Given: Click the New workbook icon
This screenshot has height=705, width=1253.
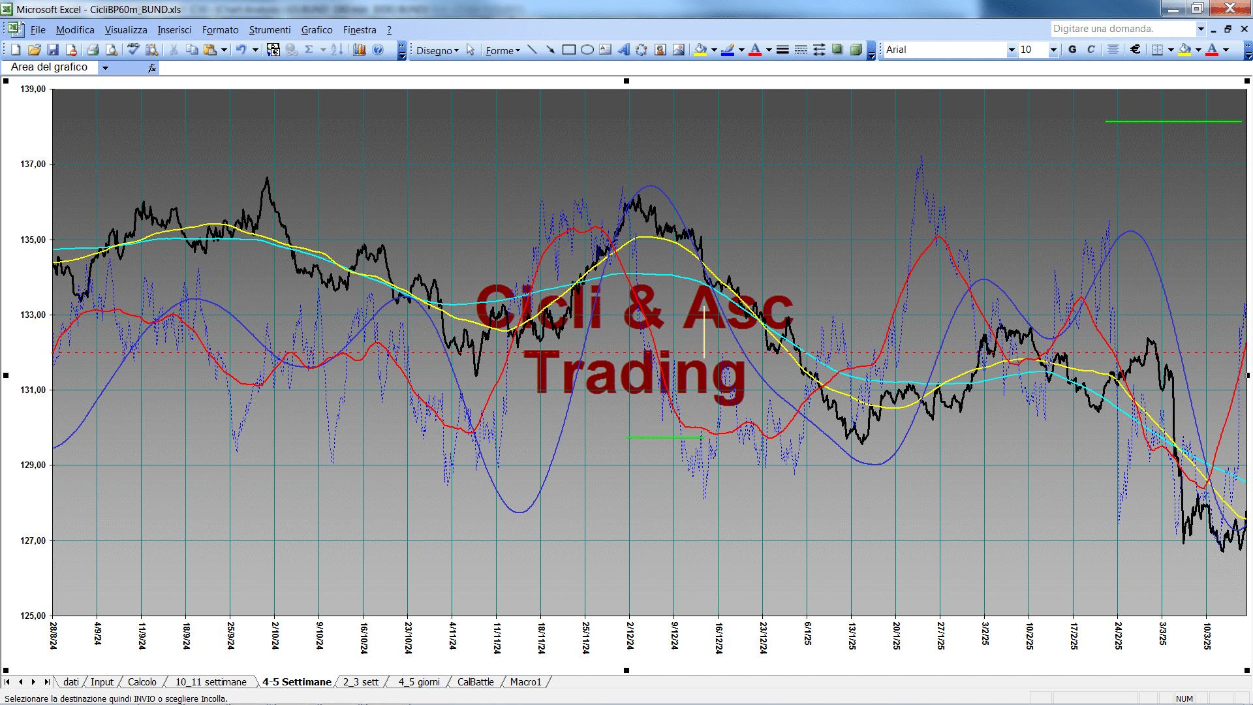Looking at the screenshot, I should 16,50.
